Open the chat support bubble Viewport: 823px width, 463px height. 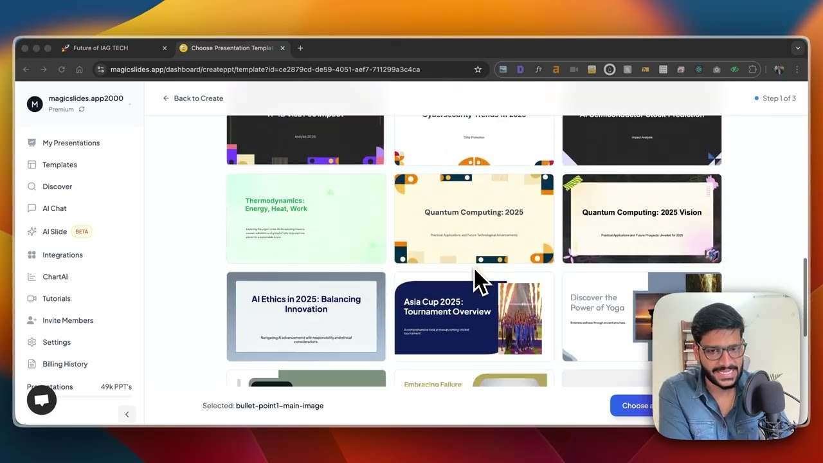point(42,400)
